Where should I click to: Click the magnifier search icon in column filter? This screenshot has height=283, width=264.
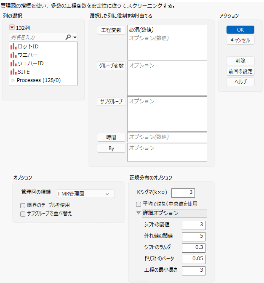68,37
